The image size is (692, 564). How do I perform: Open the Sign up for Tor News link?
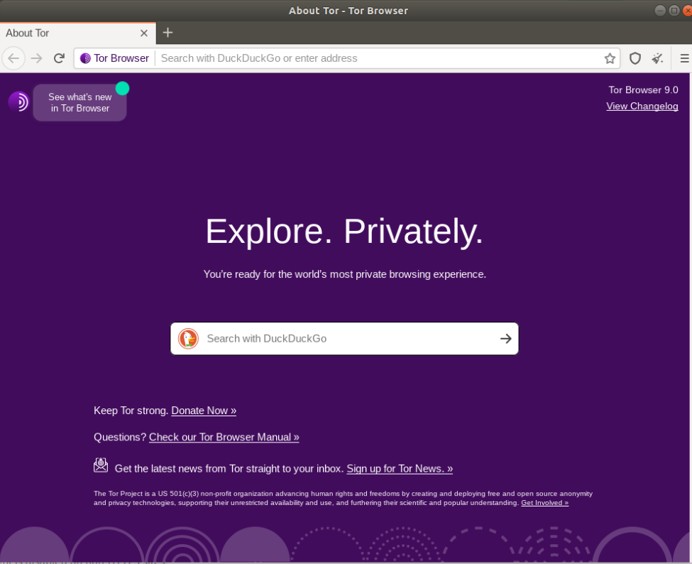pos(400,469)
